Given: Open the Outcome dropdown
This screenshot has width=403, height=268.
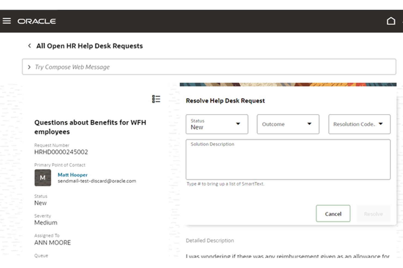Looking at the screenshot, I should tap(288, 124).
